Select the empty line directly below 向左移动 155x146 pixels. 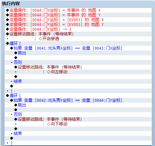click(78, 77)
